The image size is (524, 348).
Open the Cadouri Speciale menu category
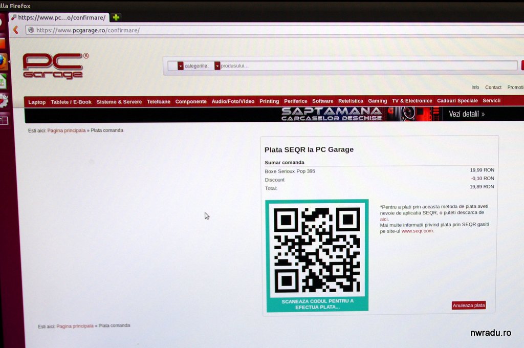pos(457,101)
